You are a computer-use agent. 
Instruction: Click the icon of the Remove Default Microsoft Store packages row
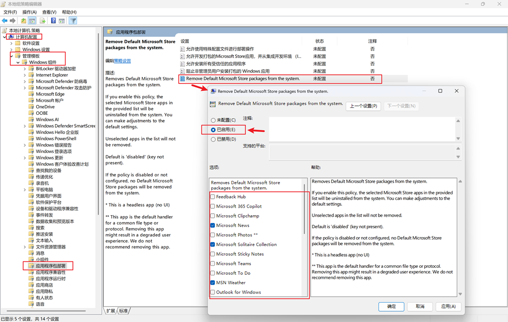coord(183,79)
